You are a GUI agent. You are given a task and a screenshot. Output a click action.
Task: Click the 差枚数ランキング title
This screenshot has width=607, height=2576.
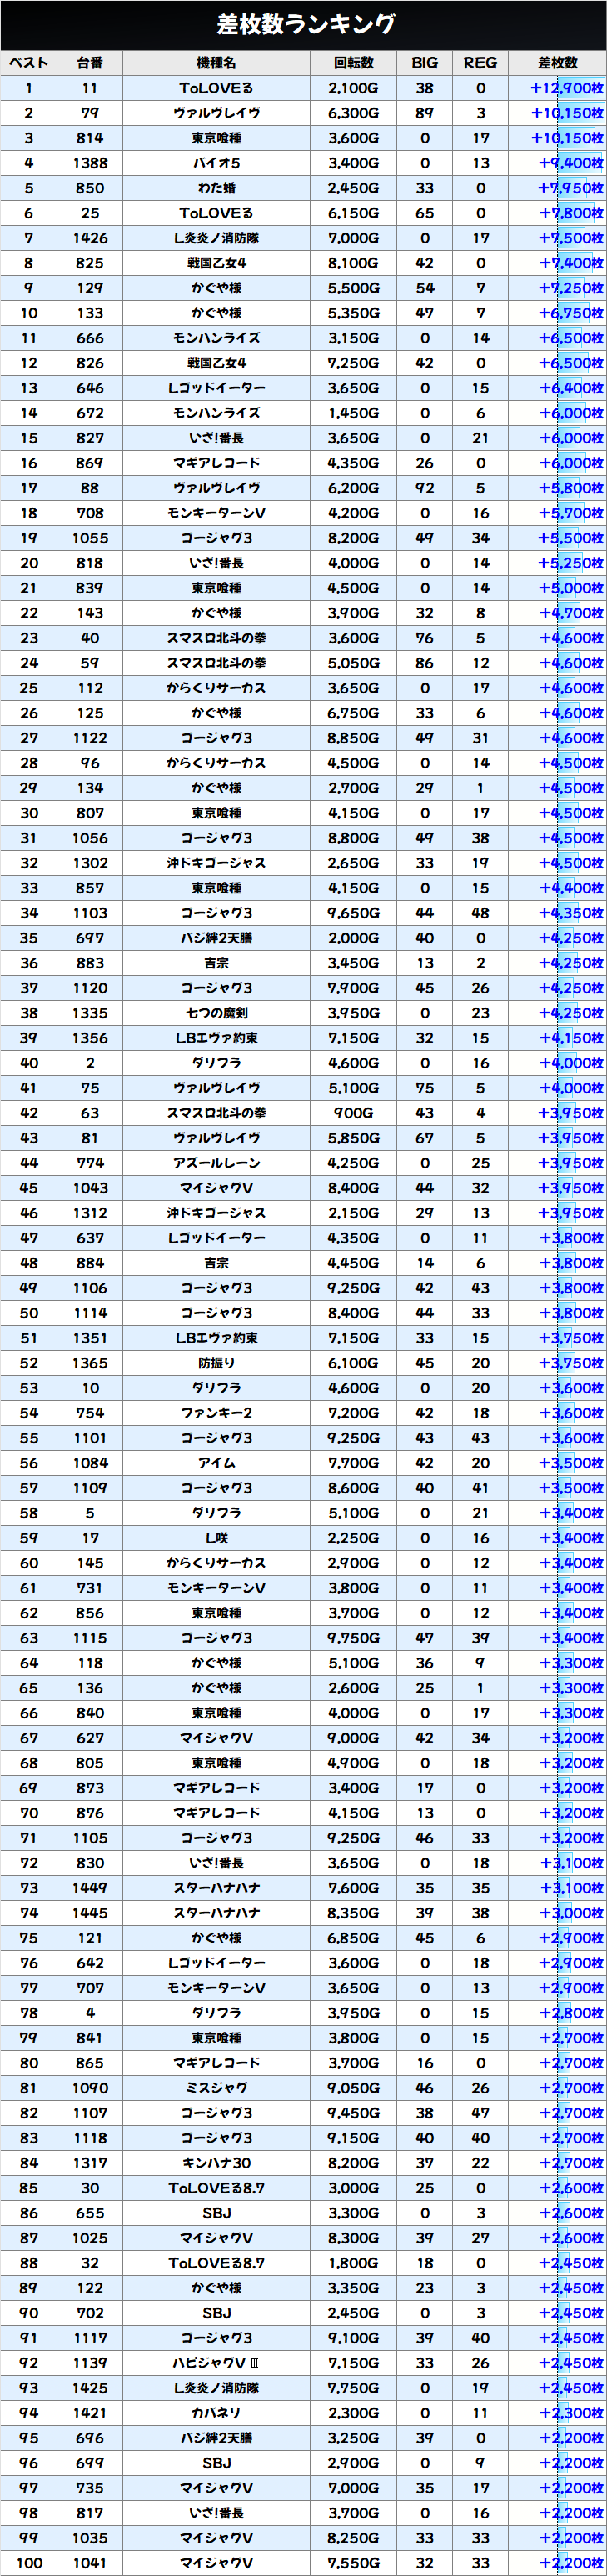pyautogui.click(x=306, y=24)
